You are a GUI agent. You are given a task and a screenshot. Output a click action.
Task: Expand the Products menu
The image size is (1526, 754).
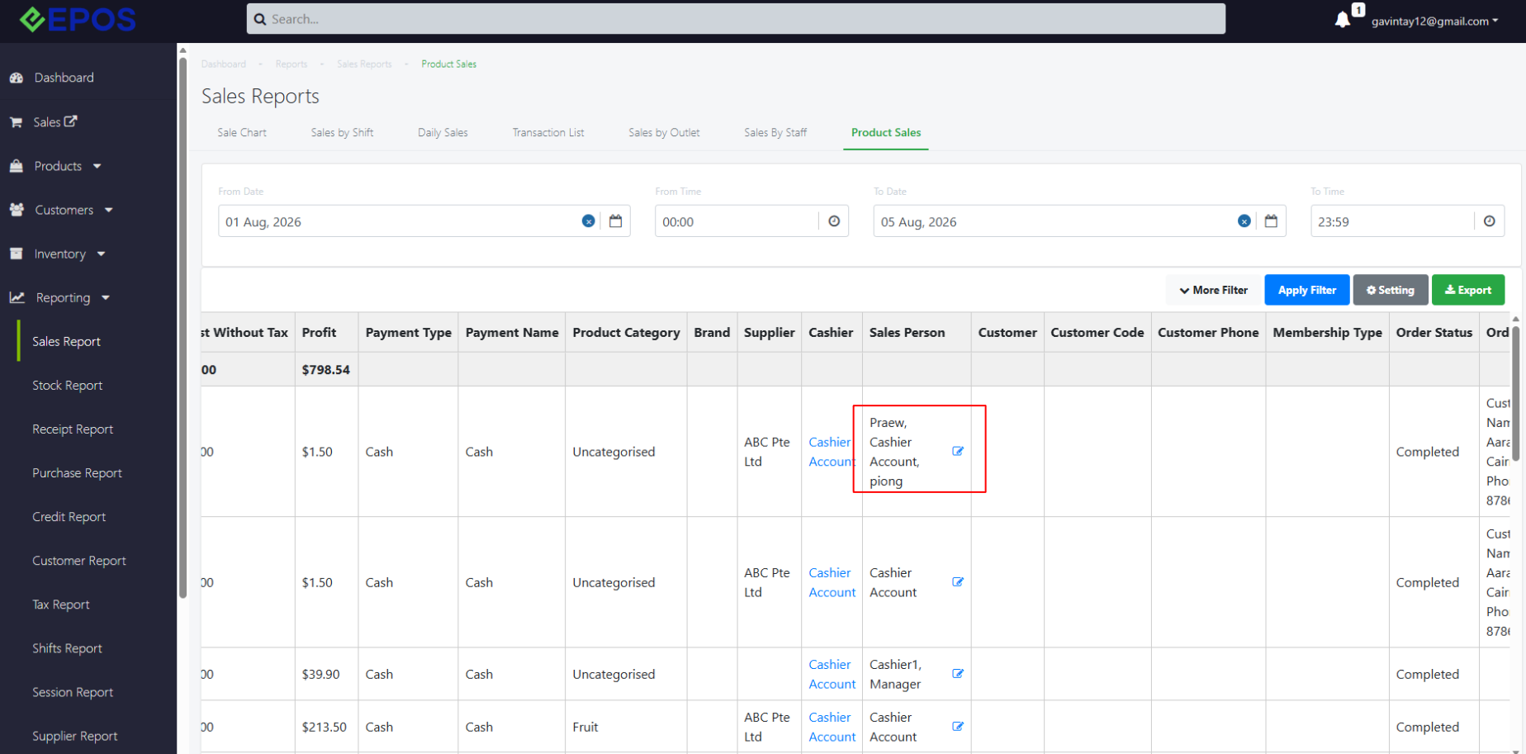[97, 166]
